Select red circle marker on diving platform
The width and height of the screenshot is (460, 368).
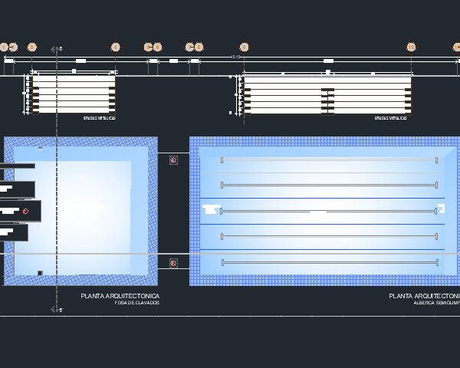click(25, 211)
